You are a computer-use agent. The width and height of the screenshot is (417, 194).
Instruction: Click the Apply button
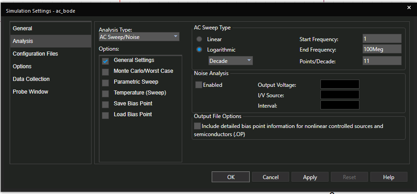click(x=310, y=177)
